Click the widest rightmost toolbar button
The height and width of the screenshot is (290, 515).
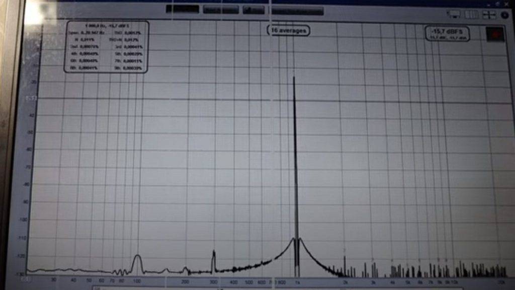point(297,10)
